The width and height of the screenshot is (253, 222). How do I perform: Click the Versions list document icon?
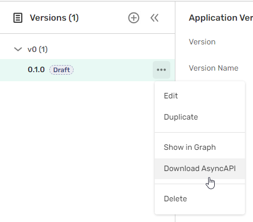(x=18, y=18)
